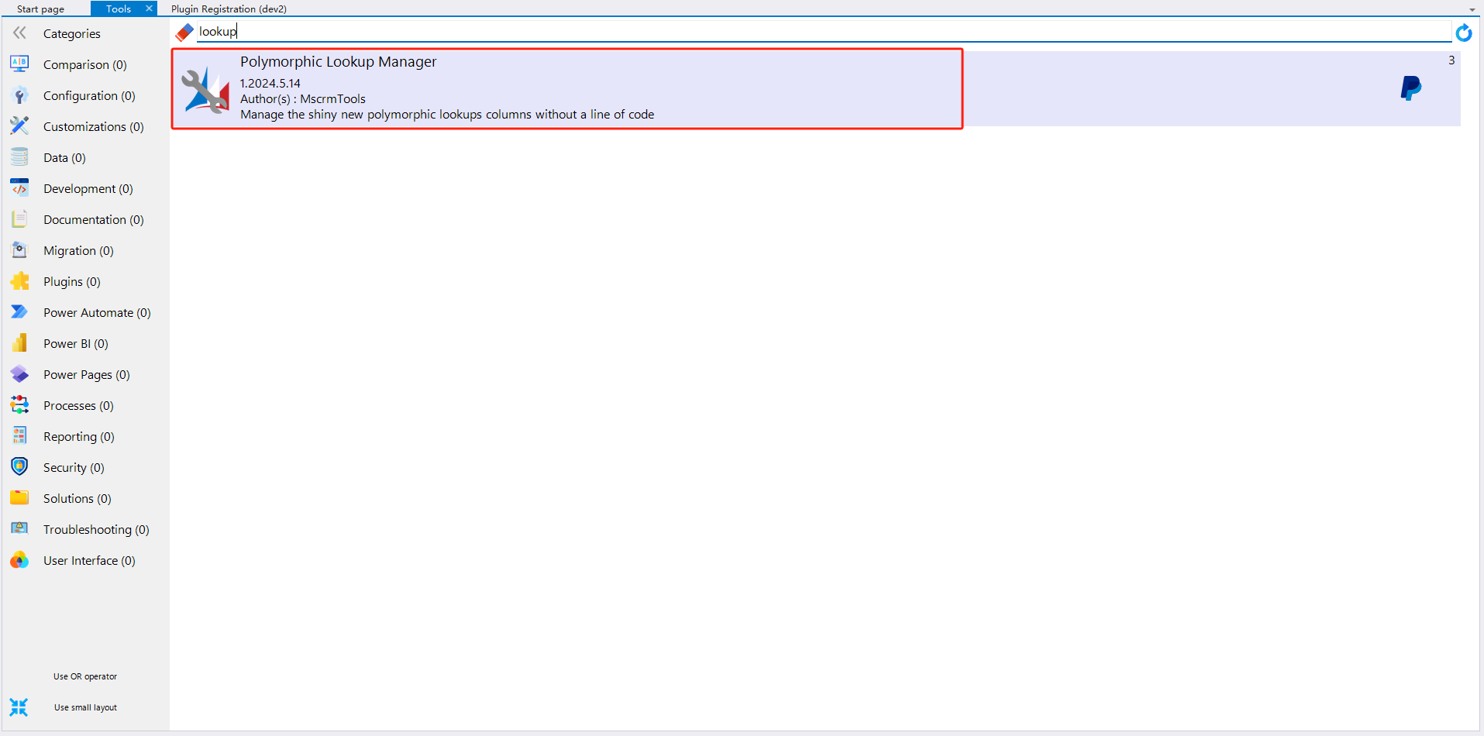1484x736 pixels.
Task: Select the Tools tab
Action: point(119,9)
